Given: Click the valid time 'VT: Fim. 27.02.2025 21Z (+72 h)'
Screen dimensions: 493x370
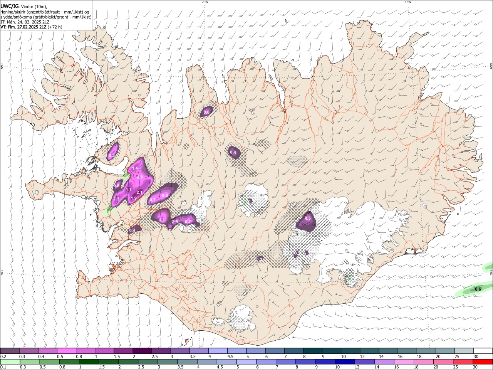Looking at the screenshot, I should click(31, 27).
